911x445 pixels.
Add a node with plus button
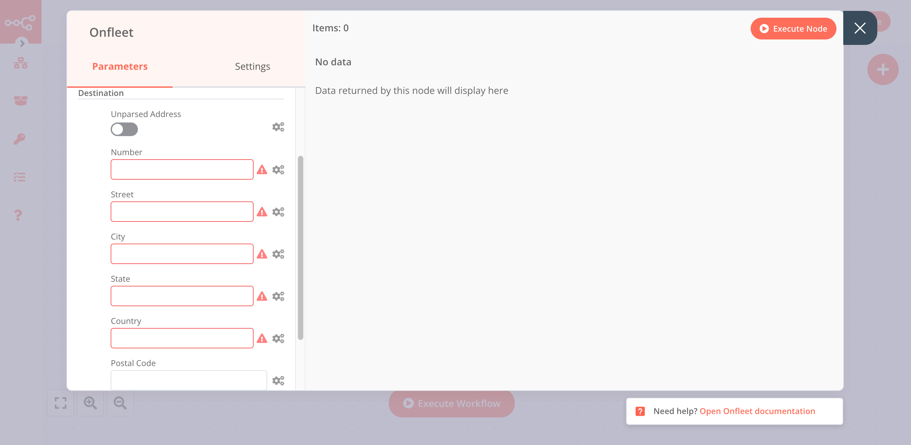click(883, 69)
